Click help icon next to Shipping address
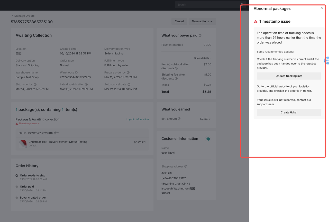 [x=186, y=166]
